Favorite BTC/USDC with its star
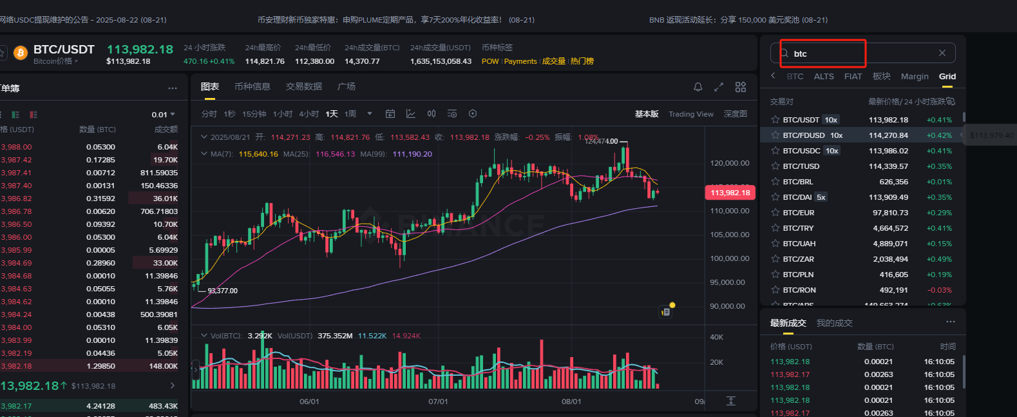This screenshot has height=417, width=1017. pos(775,151)
